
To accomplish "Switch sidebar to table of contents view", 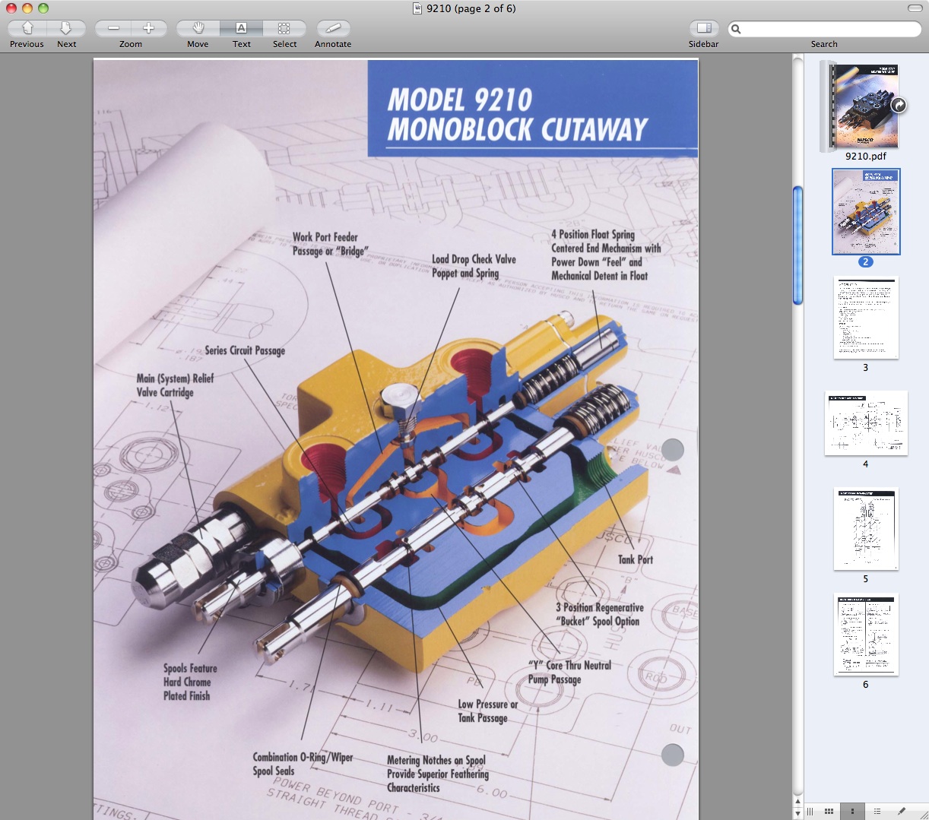I will (x=877, y=812).
